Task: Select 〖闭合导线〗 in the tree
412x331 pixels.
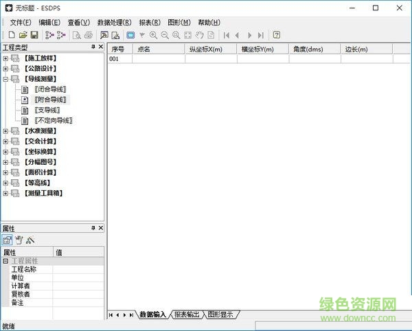Action: coord(50,89)
